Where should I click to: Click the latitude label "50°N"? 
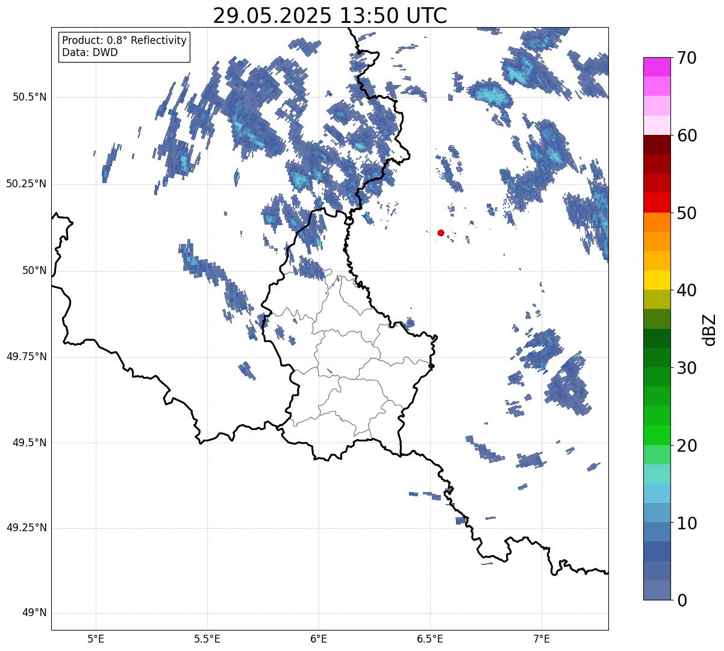click(34, 270)
